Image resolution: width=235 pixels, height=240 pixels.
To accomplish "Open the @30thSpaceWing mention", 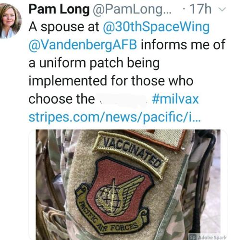I will 156,27.
